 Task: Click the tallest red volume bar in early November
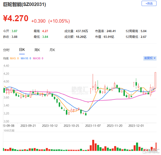click(93, 145)
